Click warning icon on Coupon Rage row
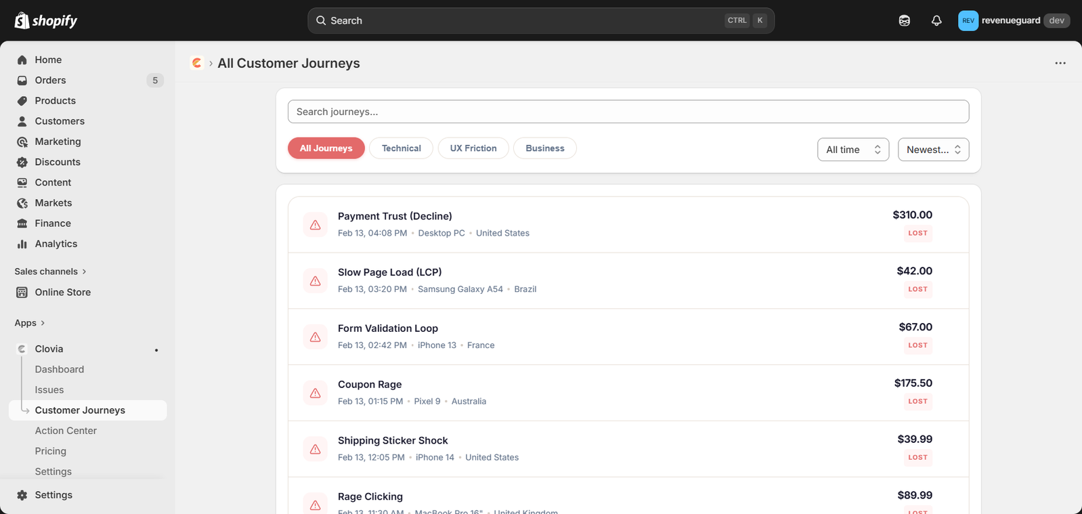The height and width of the screenshot is (514, 1082). point(316,393)
